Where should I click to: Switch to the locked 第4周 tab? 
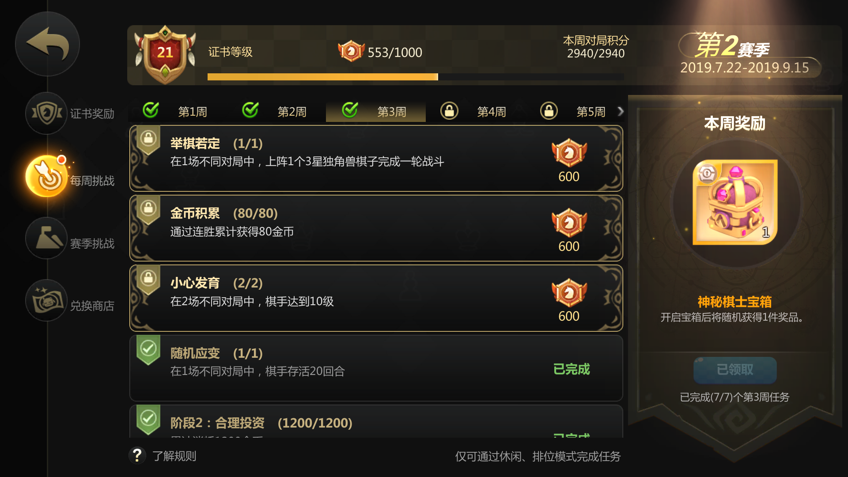click(475, 111)
